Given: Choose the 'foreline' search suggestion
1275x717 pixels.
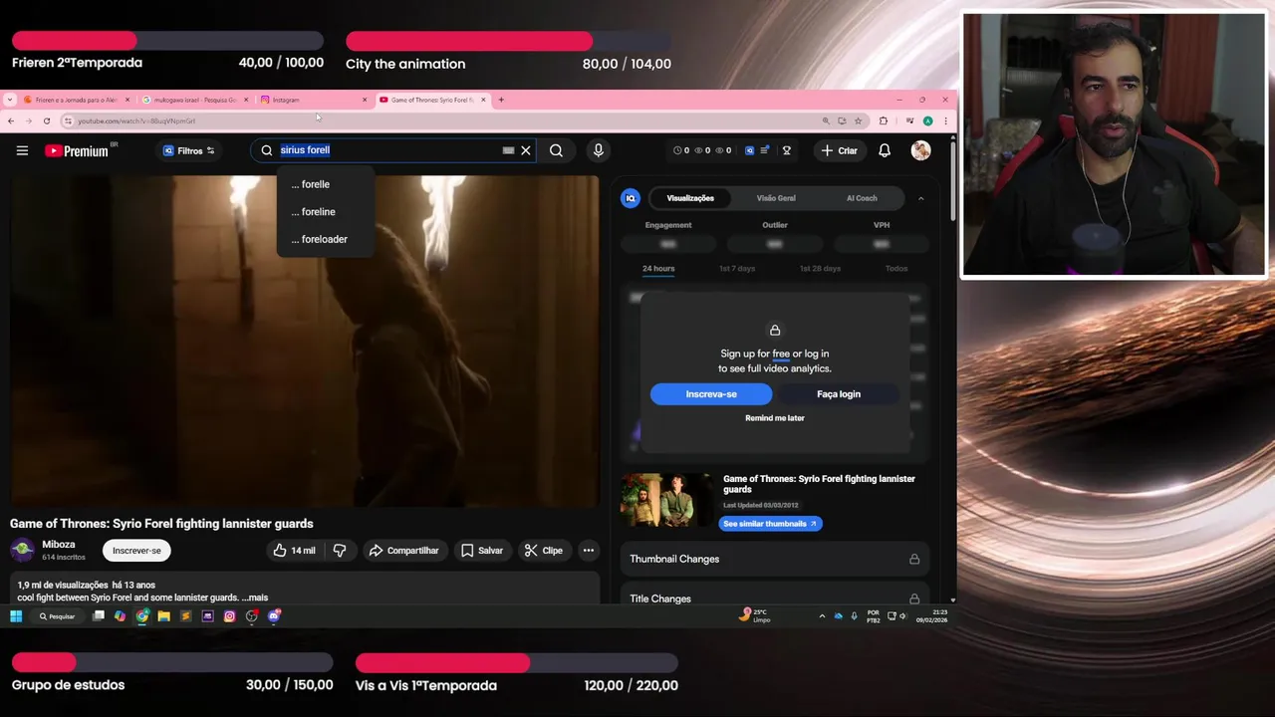Looking at the screenshot, I should (x=326, y=212).
